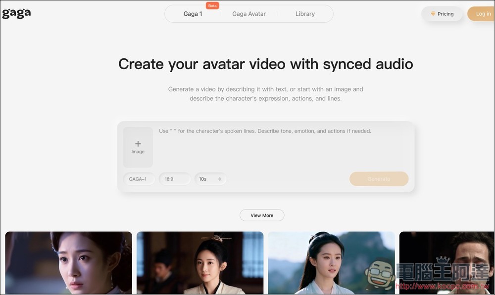Open the 16:9 aspect ratio selector

click(x=174, y=179)
